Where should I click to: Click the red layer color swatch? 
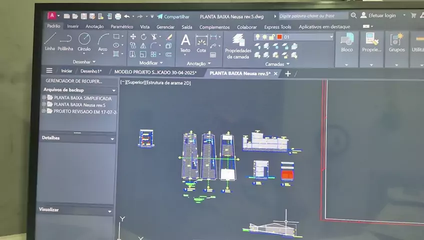coord(279,37)
